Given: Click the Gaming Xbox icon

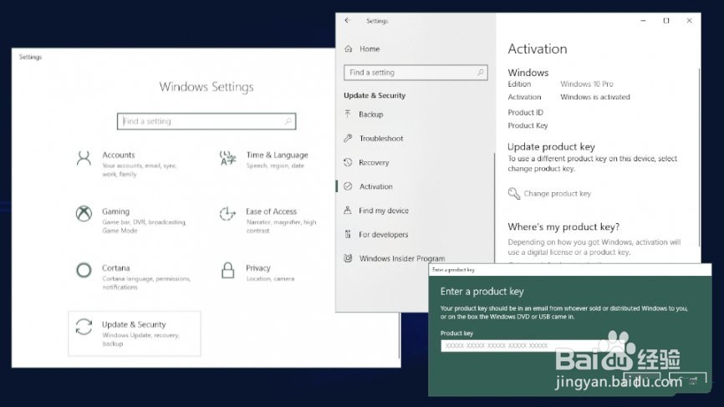Looking at the screenshot, I should point(84,214).
